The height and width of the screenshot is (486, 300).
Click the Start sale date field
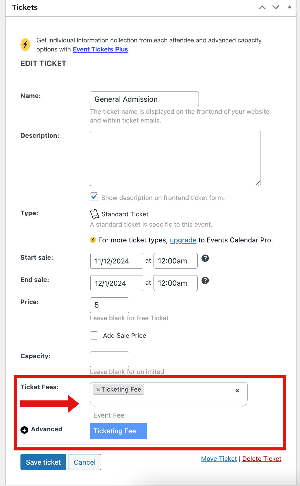coord(116,261)
